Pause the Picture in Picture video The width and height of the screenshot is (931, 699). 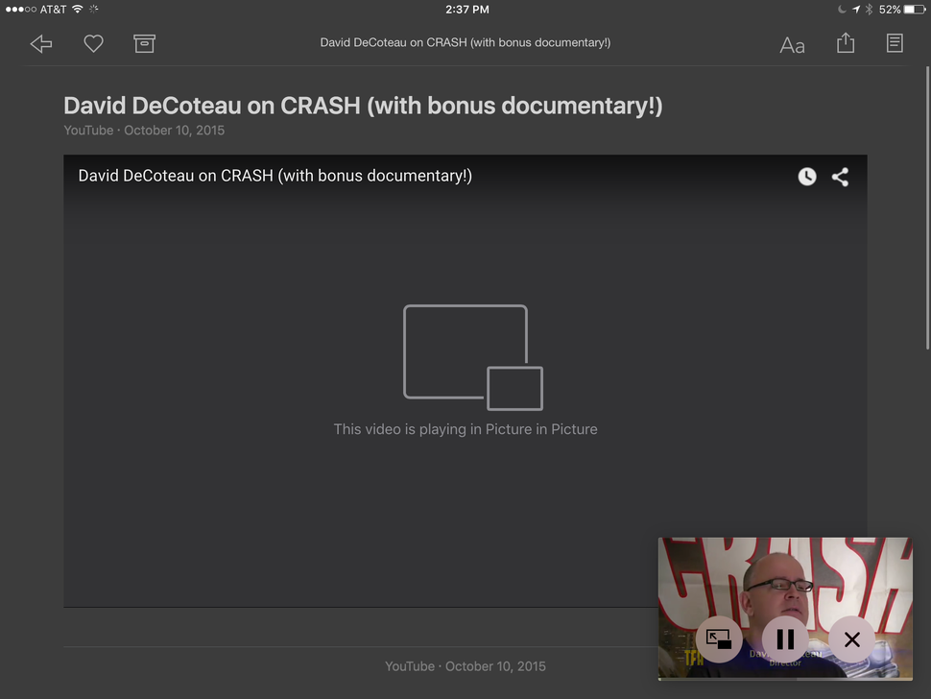click(x=785, y=639)
